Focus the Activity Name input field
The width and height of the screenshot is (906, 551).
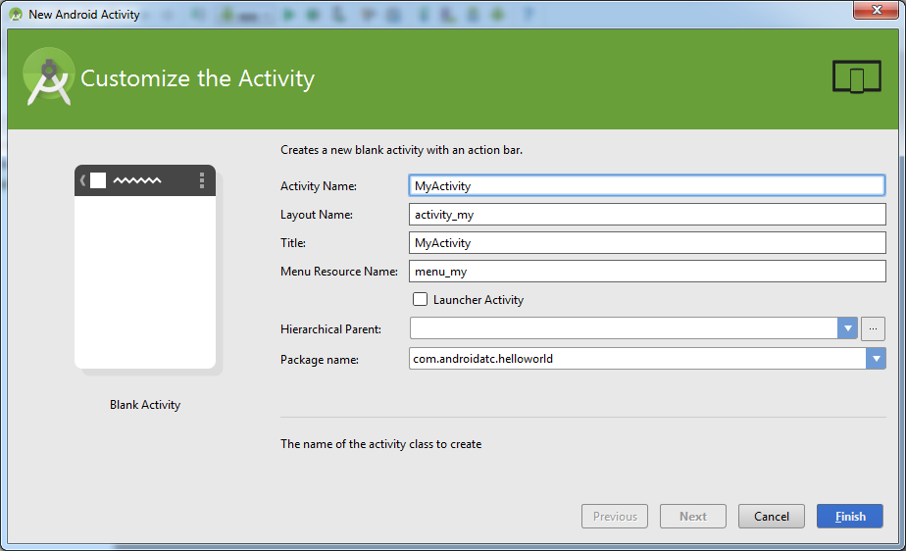pyautogui.click(x=646, y=185)
